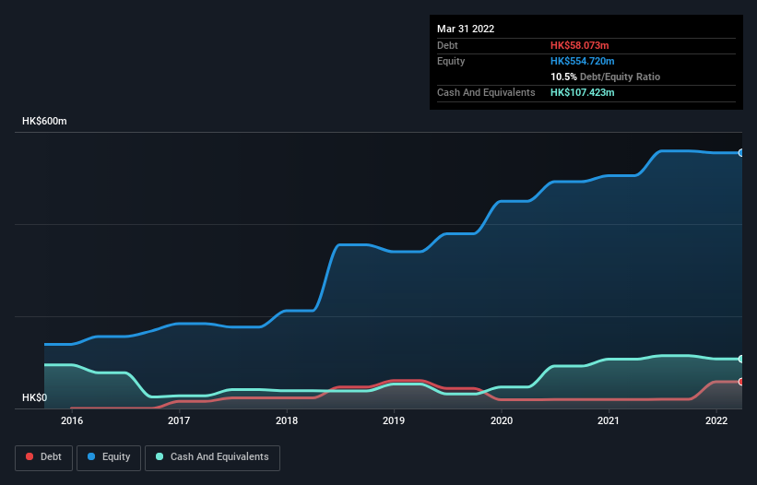Select the Equity endpoint marker on chart
This screenshot has width=757, height=485.
tap(741, 152)
